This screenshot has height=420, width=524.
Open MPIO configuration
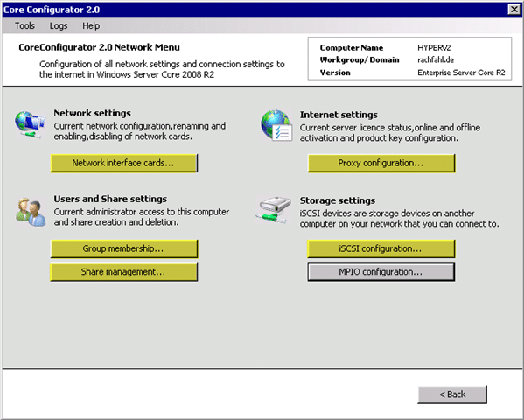point(381,272)
